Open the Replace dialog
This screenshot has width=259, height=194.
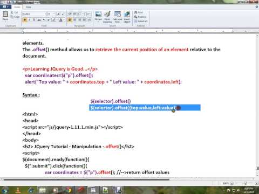(140, 17)
